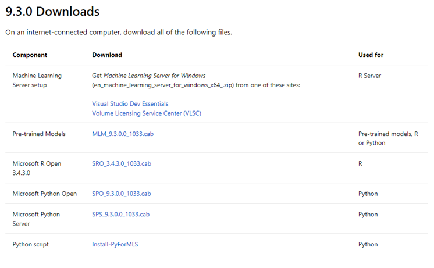Select the Machine Learning Server setup cell
The height and width of the screenshot is (268, 434).
[x=37, y=80]
